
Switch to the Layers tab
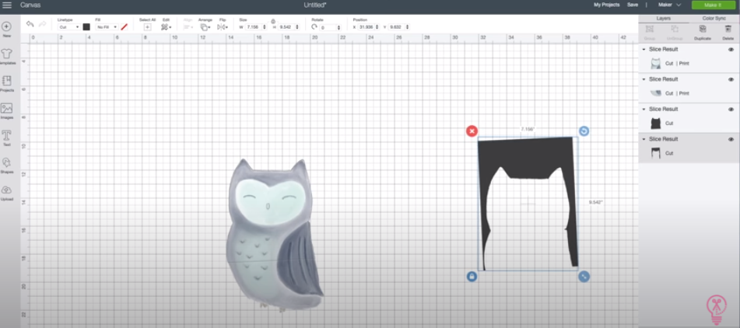(x=664, y=19)
